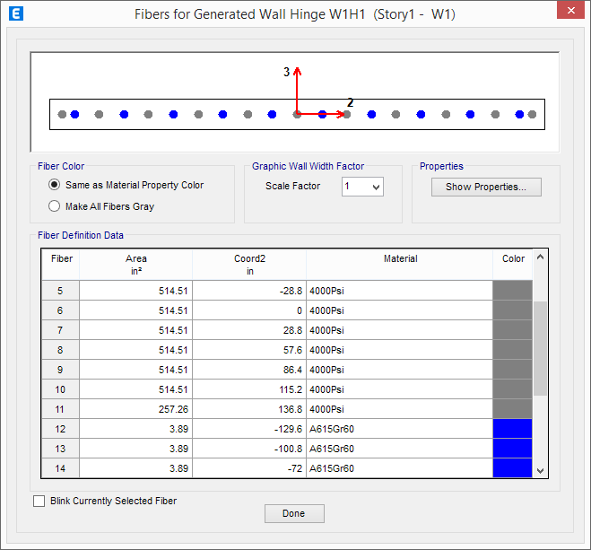This screenshot has height=550, width=591.
Task: Open the Scale Factor dropdown
Action: click(x=363, y=187)
